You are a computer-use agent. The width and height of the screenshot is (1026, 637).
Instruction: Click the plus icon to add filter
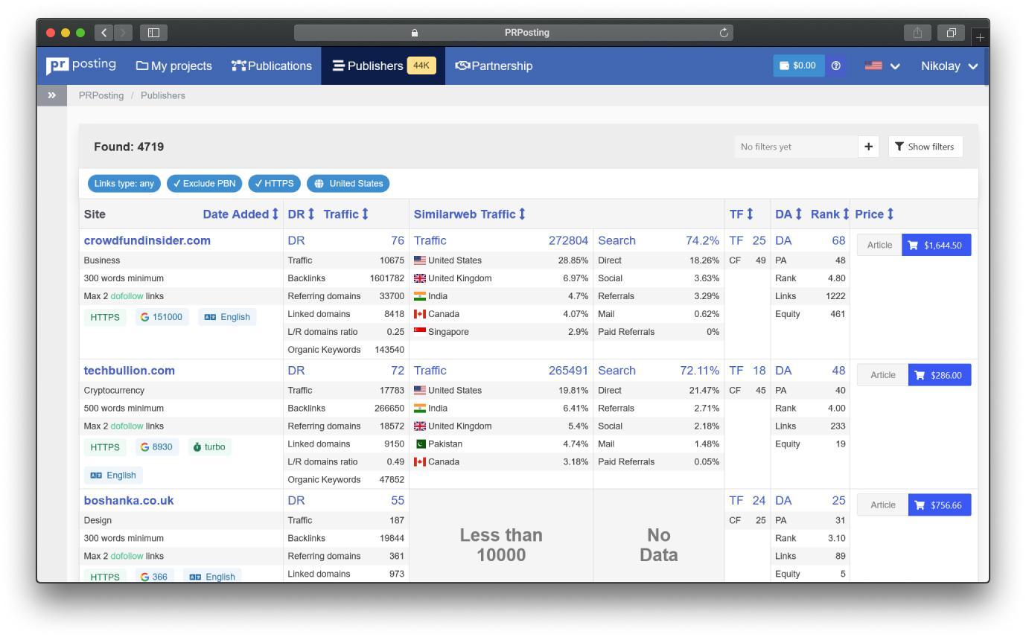point(868,147)
